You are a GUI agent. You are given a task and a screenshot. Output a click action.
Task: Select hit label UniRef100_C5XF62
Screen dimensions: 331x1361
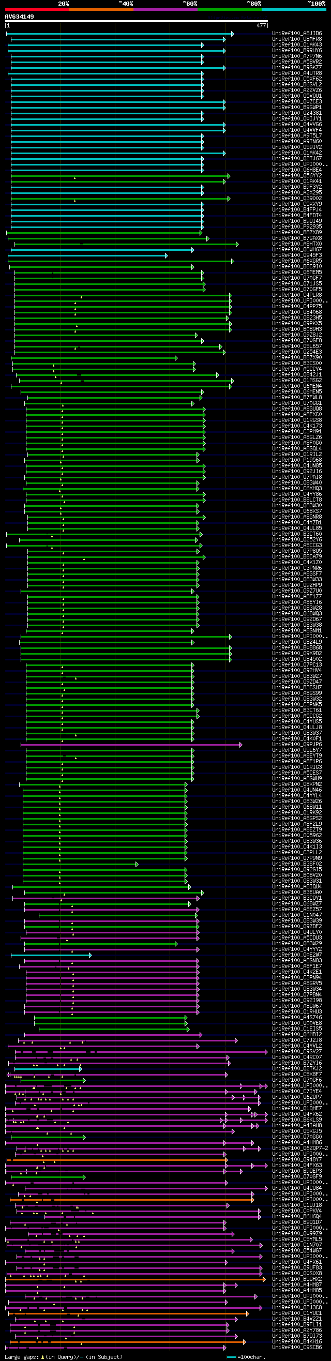pyautogui.click(x=297, y=79)
